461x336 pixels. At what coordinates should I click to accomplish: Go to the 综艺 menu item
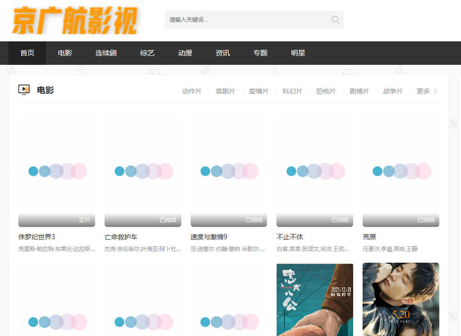(147, 53)
